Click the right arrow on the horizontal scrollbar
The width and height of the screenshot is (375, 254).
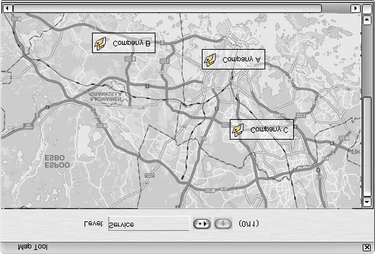tap(355, 8)
